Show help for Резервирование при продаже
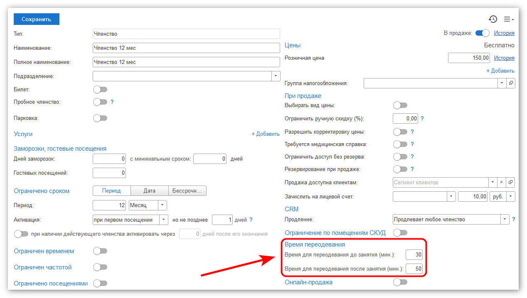This screenshot has width=527, height=298. [x=412, y=169]
